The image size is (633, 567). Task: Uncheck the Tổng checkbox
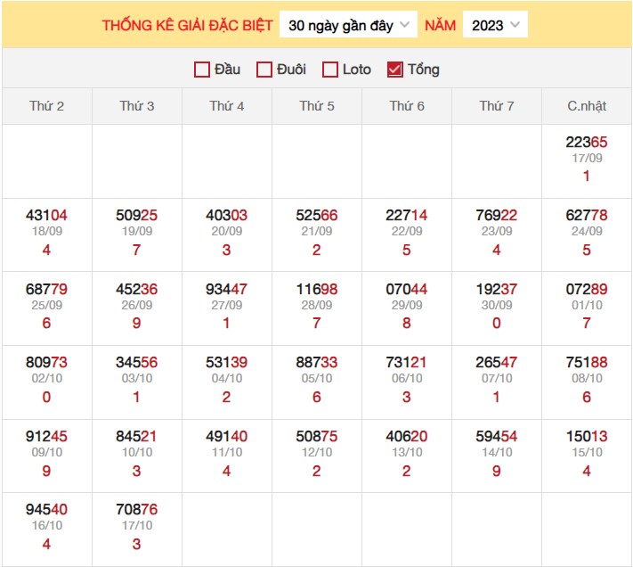(x=395, y=70)
